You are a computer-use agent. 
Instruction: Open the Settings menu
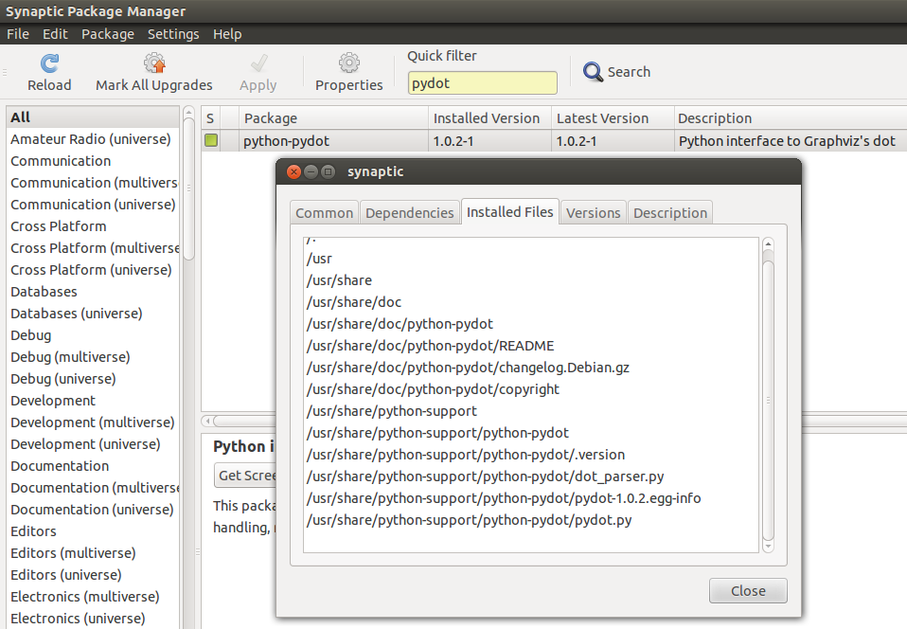click(173, 34)
